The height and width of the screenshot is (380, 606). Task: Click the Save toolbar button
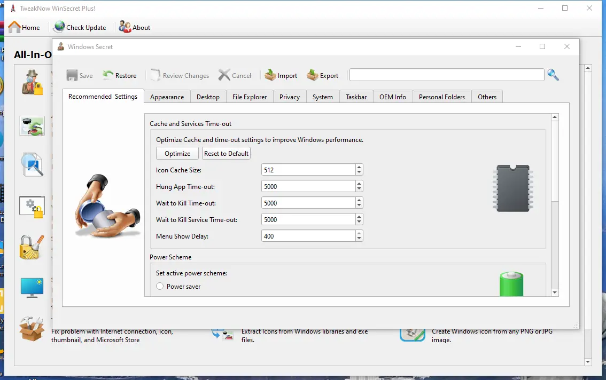pos(80,75)
